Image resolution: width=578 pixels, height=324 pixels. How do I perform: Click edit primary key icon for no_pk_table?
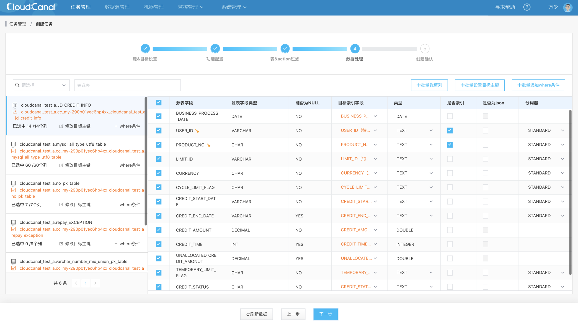61,204
